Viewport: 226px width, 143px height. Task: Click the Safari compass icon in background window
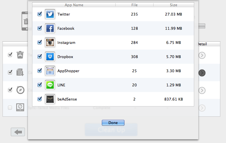[20, 90]
